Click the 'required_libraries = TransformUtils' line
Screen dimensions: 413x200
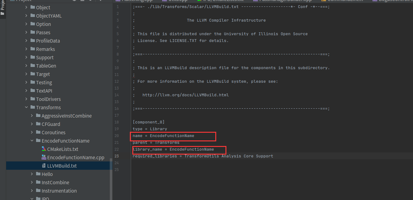click(203, 156)
